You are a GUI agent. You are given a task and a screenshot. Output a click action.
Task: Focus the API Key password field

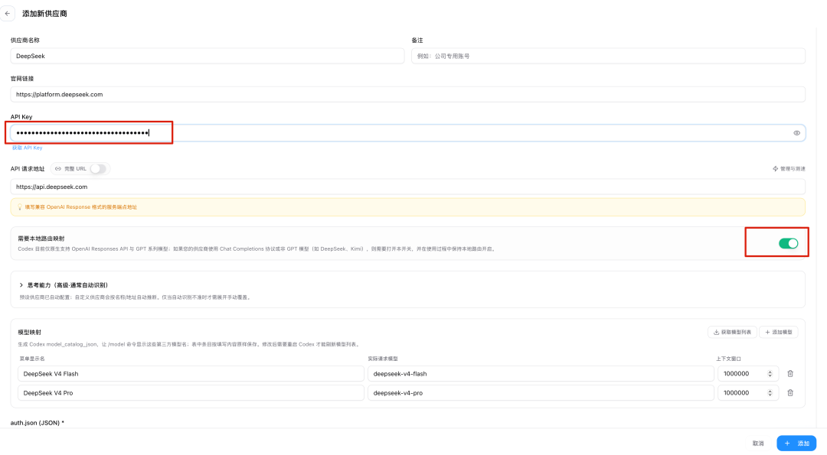[407, 133]
